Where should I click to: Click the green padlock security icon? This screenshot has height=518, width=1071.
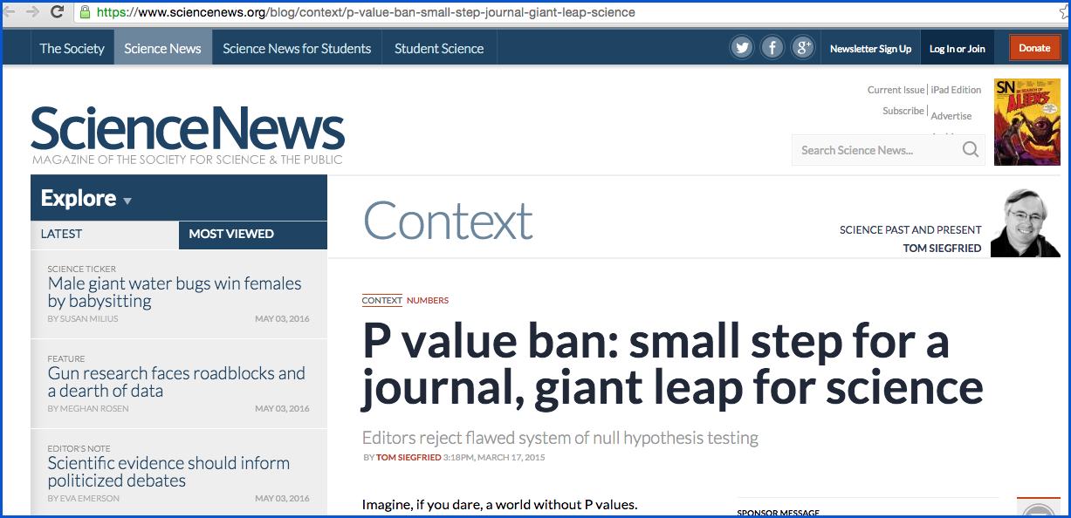(x=85, y=12)
